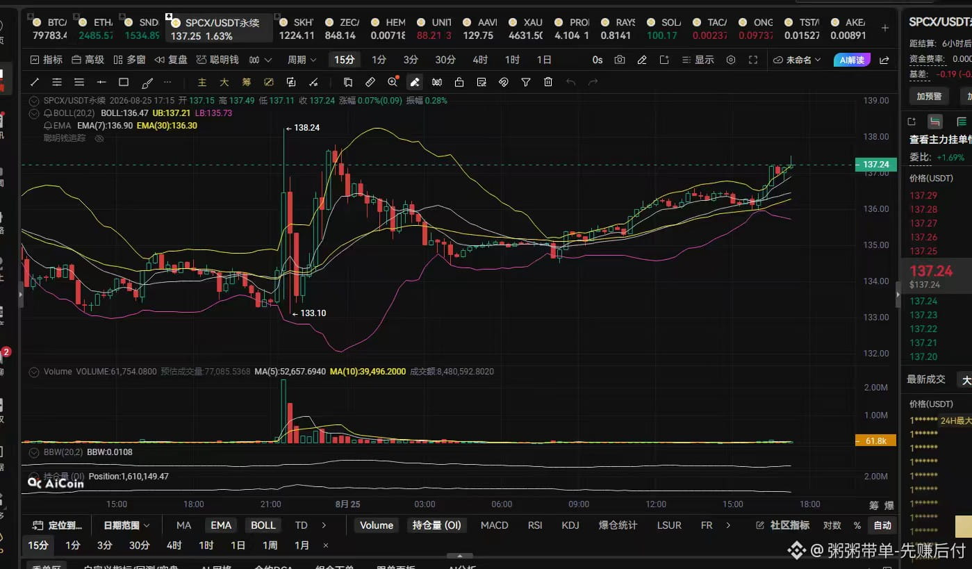Click the zoom-in magnifier tool
This screenshot has height=569, width=972.
(x=393, y=82)
